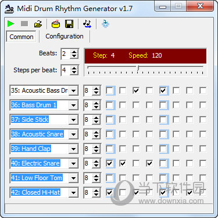This screenshot has height=218, width=218.
Task: Enable step 1 of Low Floor Tom row
Action: (110, 178)
